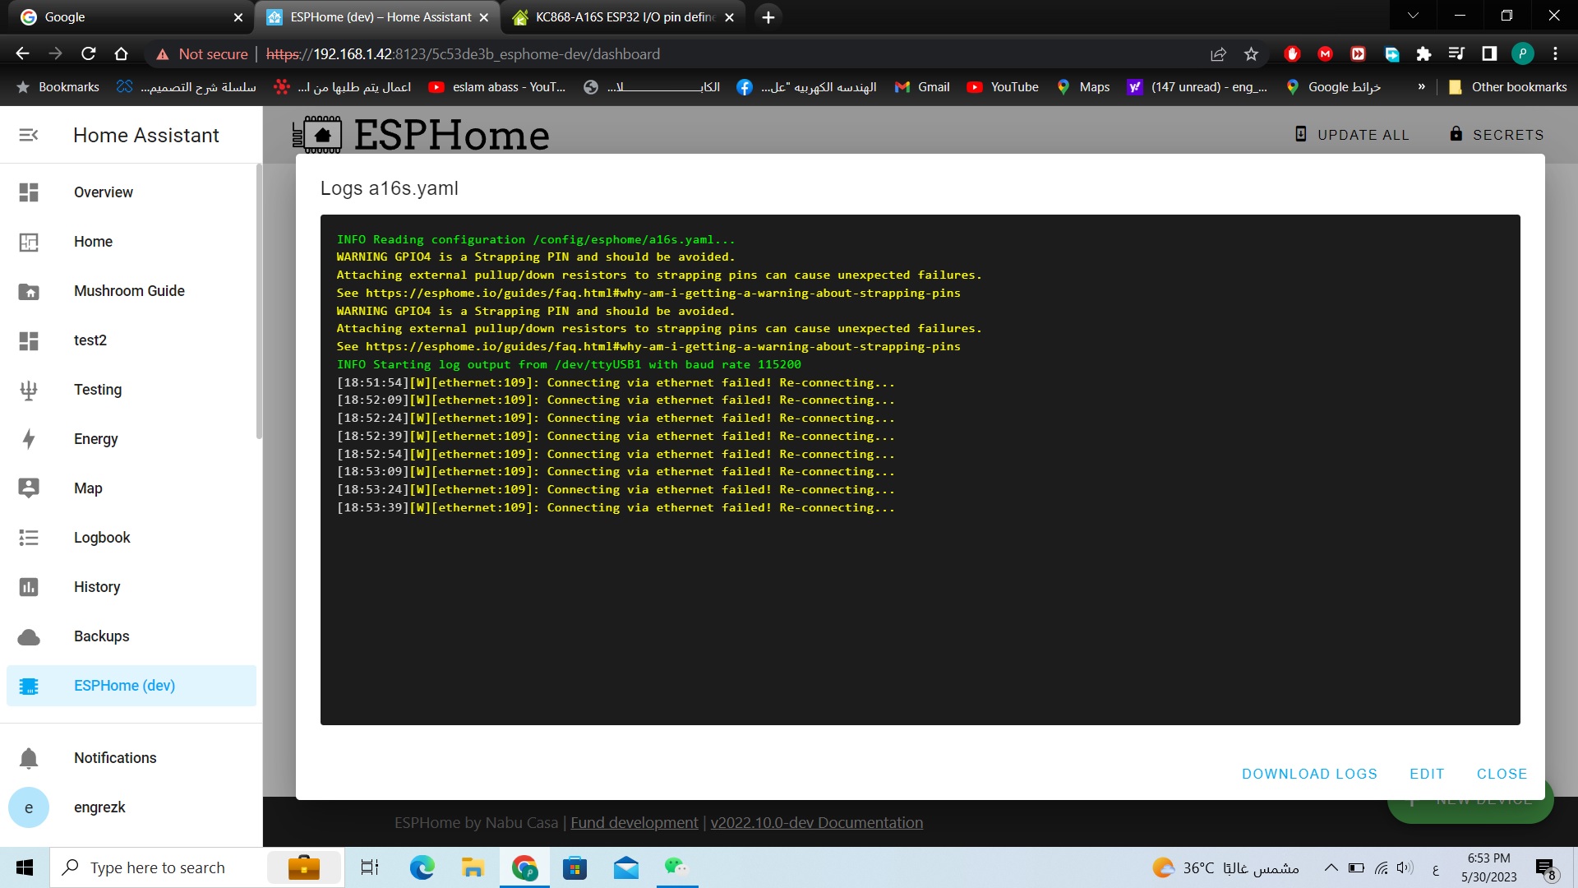This screenshot has height=888, width=1578.
Task: Open the Logbook list icon
Action: [x=29, y=538]
